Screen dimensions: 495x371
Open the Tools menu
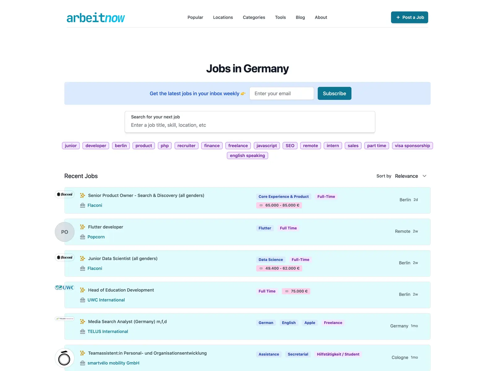click(280, 17)
